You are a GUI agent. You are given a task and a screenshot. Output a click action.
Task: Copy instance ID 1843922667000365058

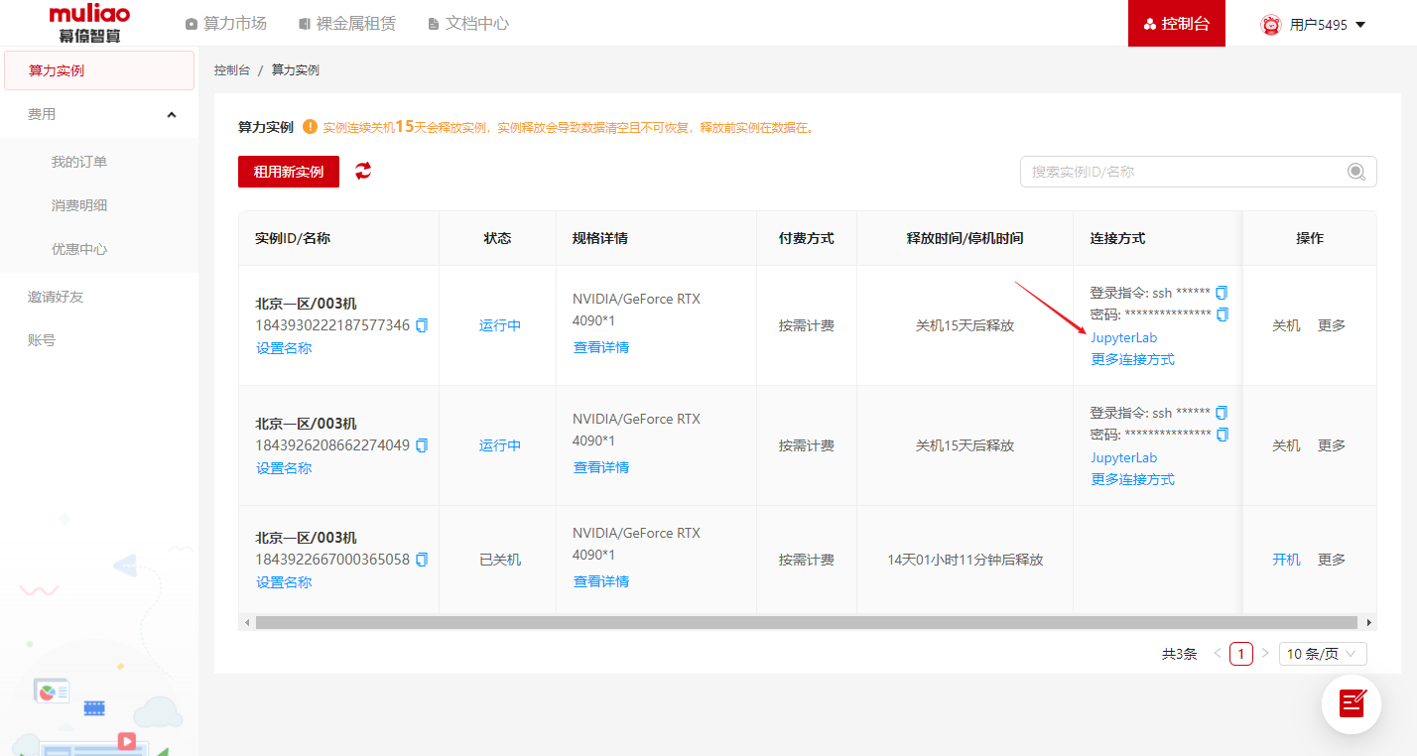point(422,560)
